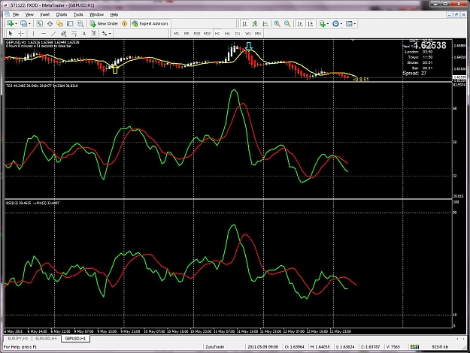The image size is (470, 353).
Task: Select the equidistant channel tool
Action: tap(64, 34)
